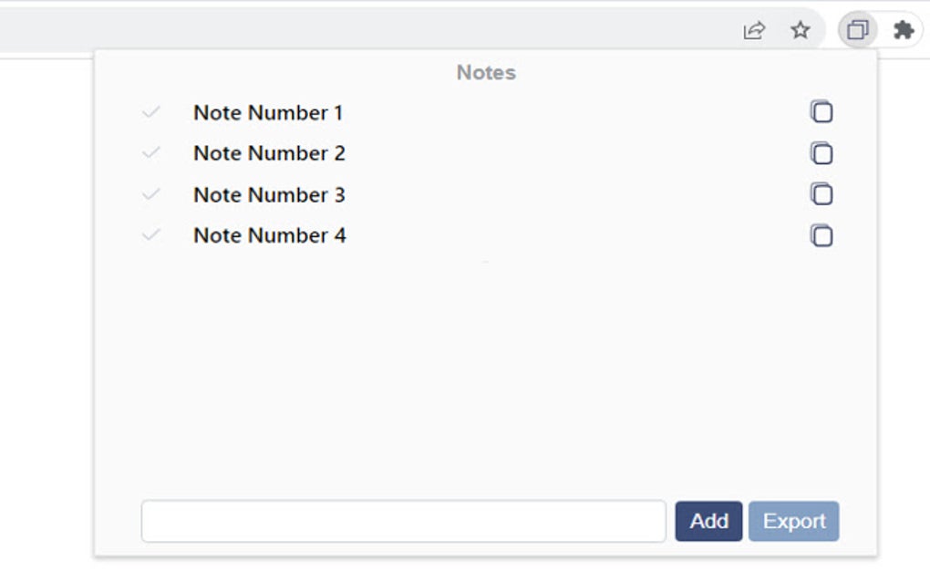Mark Note Number 1 as done
The image size is (930, 582).
151,112
